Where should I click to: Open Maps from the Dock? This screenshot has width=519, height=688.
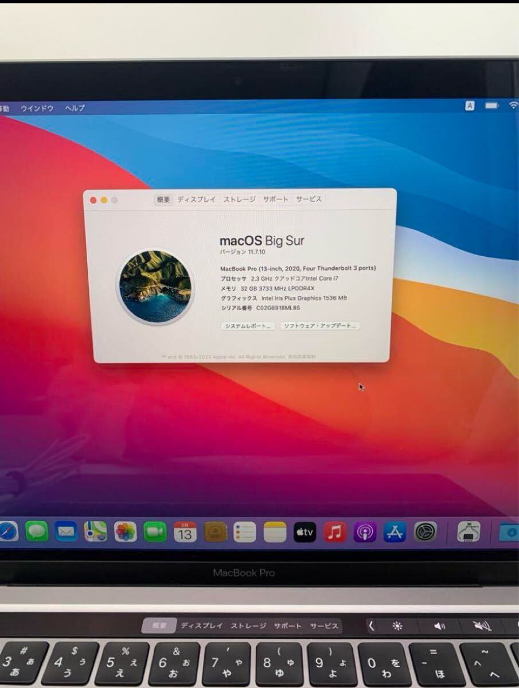click(x=96, y=532)
